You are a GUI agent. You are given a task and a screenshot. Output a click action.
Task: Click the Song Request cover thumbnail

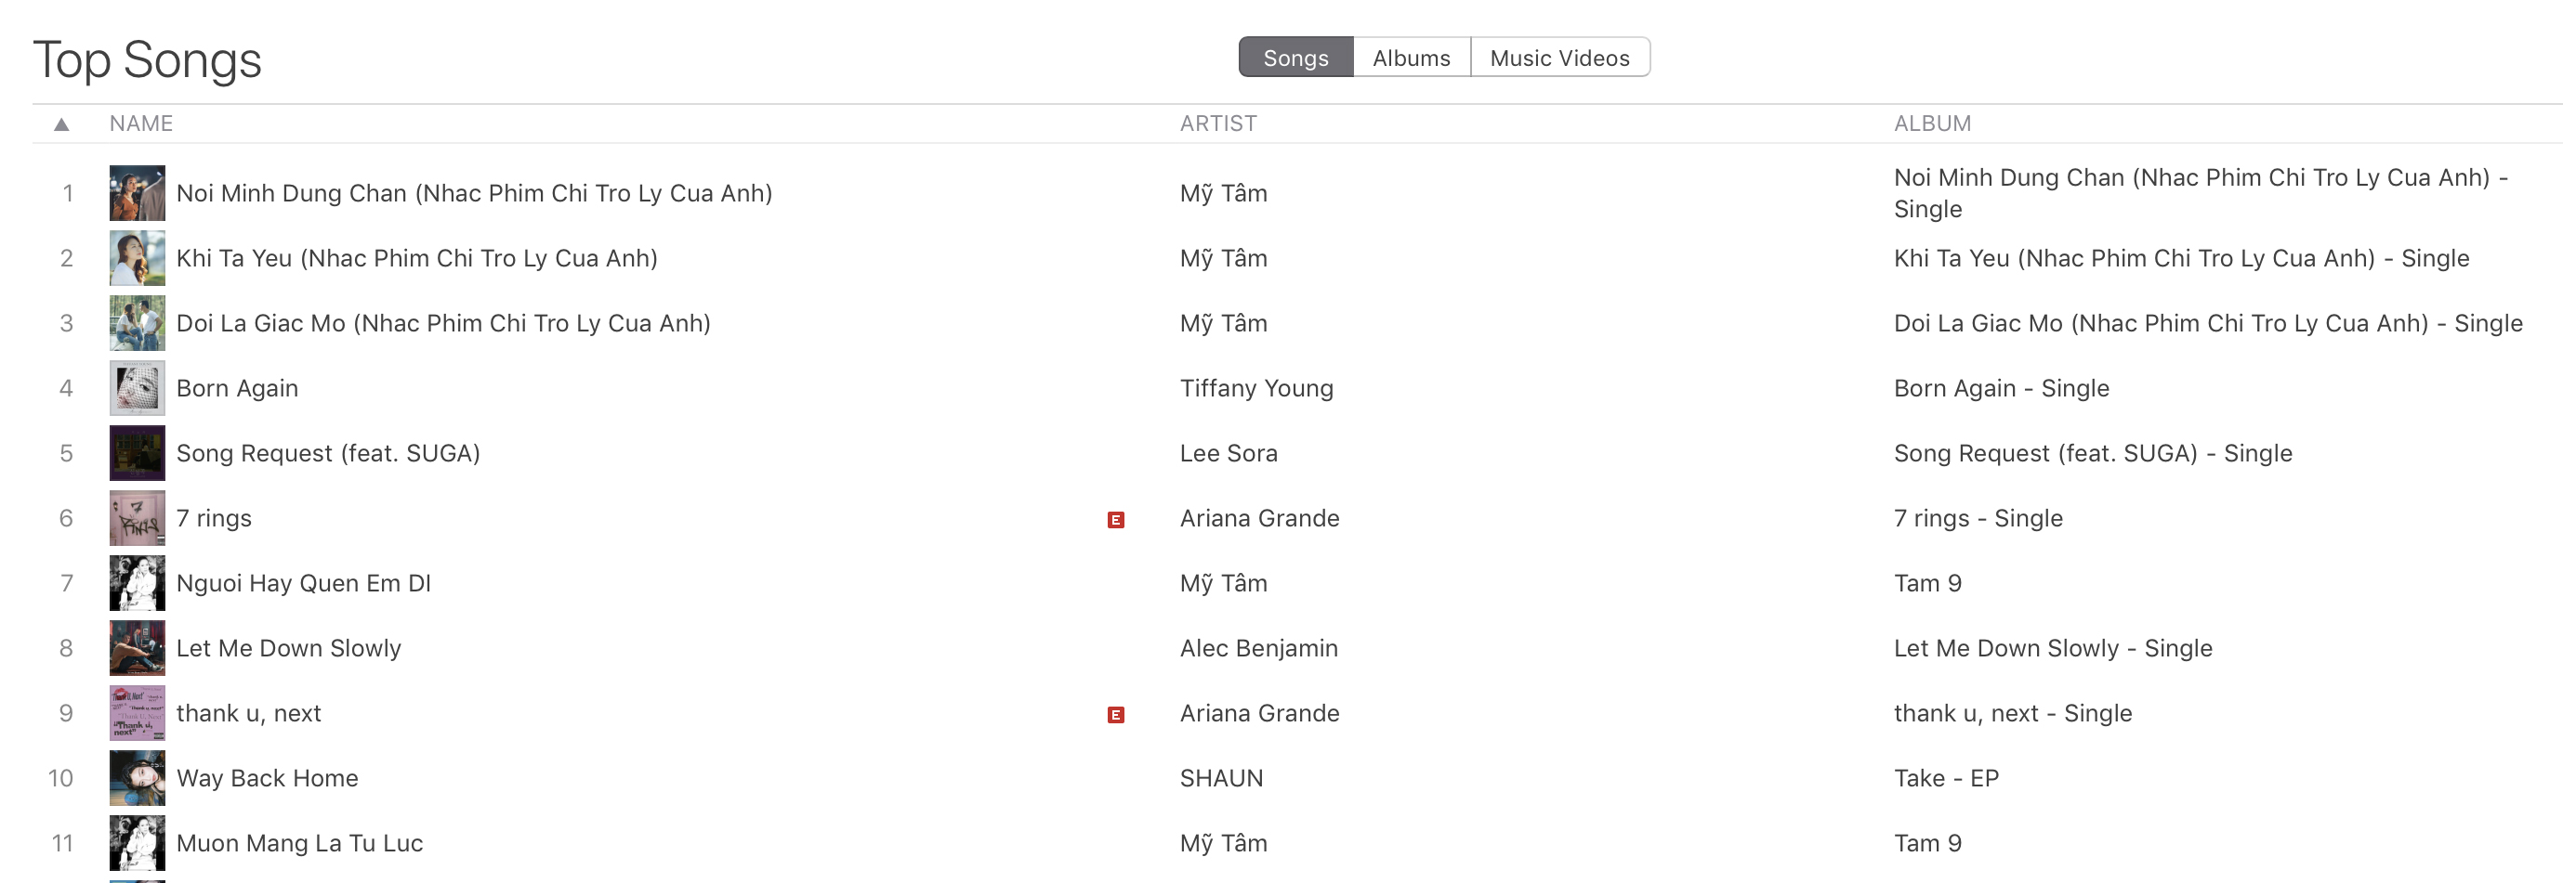tap(138, 453)
